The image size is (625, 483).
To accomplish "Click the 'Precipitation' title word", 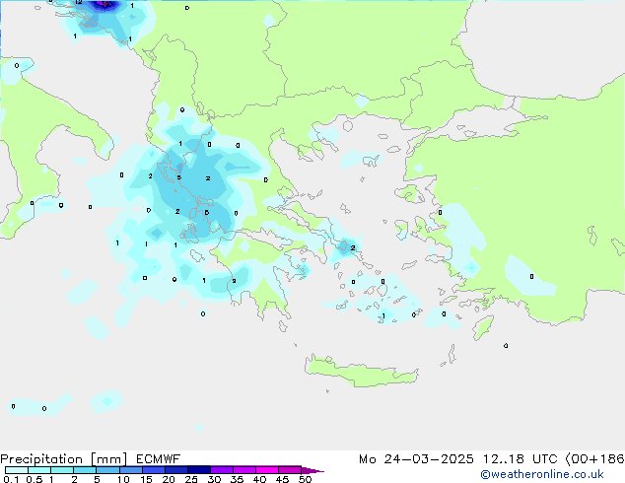I will pos(41,459).
